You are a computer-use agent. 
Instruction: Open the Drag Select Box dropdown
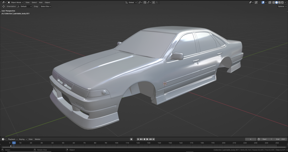click(x=46, y=6)
